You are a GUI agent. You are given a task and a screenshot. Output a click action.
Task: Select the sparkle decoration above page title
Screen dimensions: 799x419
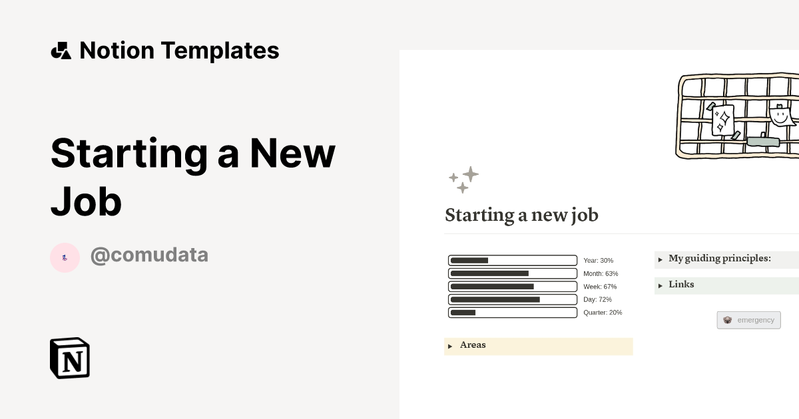click(x=463, y=180)
